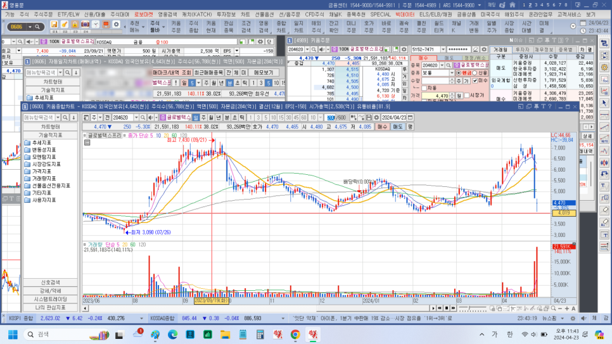Screen dimensions: 612x344
Task: Enable 자동 checkbox under quantity
Action: pos(424,88)
